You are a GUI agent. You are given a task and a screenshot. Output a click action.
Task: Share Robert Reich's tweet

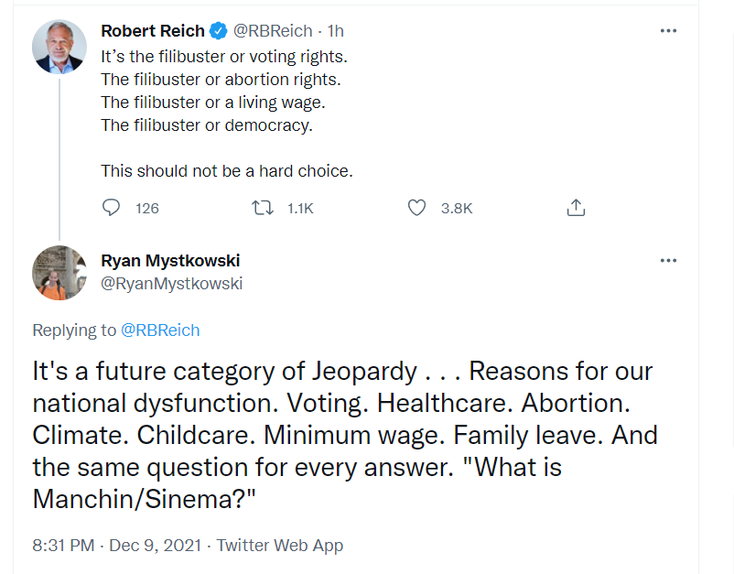pos(576,208)
